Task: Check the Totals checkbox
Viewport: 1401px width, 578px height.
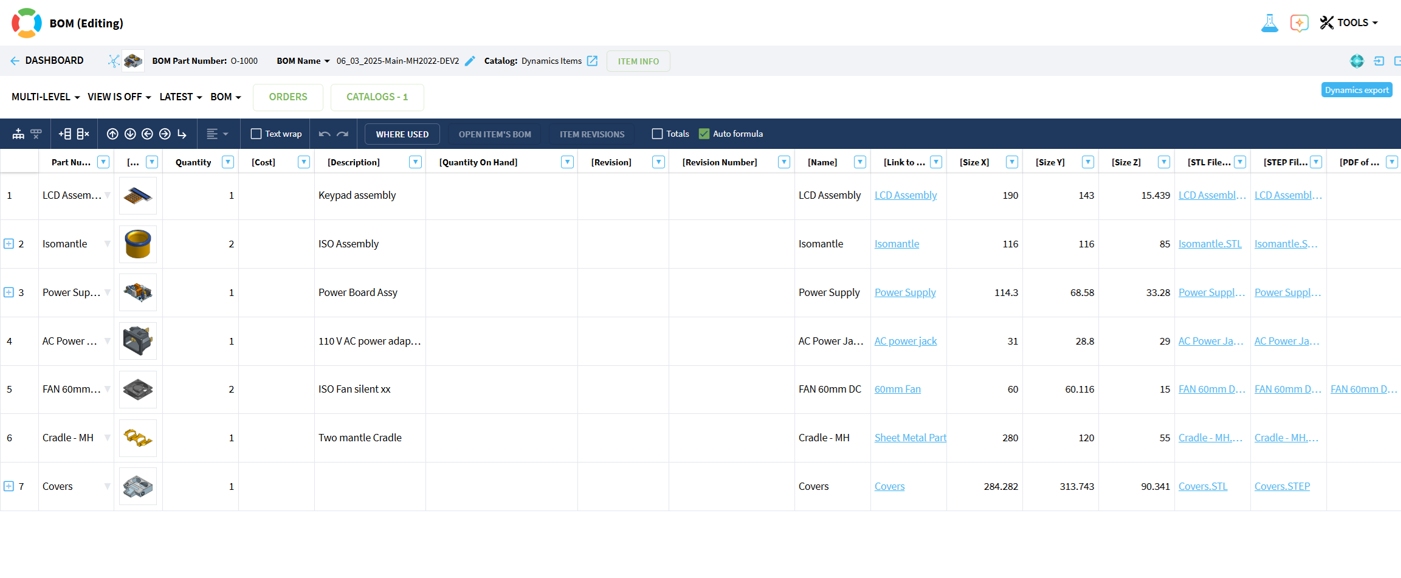Action: pyautogui.click(x=657, y=134)
